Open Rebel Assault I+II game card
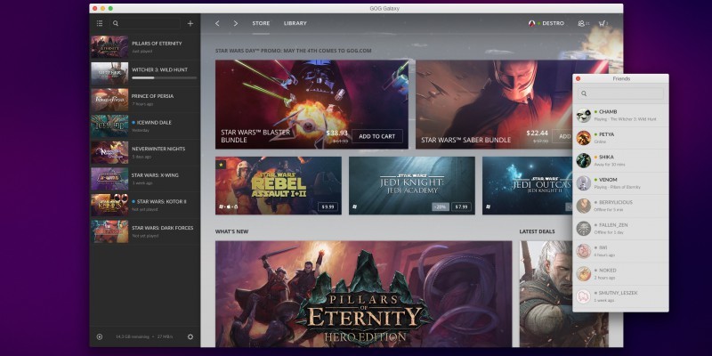712x356 pixels. pyautogui.click(x=279, y=186)
